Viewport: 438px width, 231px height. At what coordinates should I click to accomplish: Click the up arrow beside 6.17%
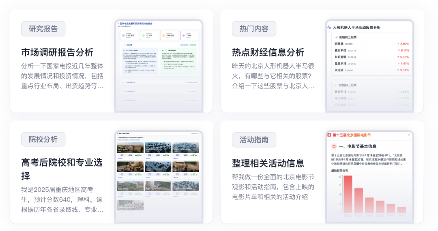point(399,51)
